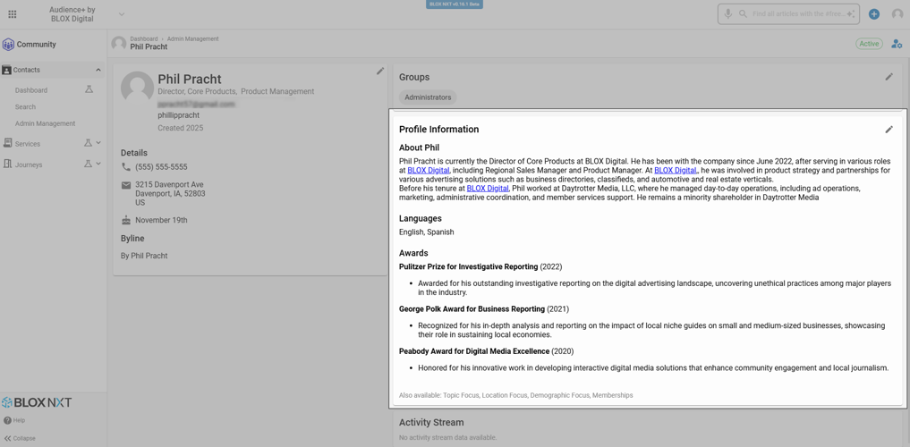
Task: Click the '3215 Davenport Ave' address text
Action: click(169, 184)
